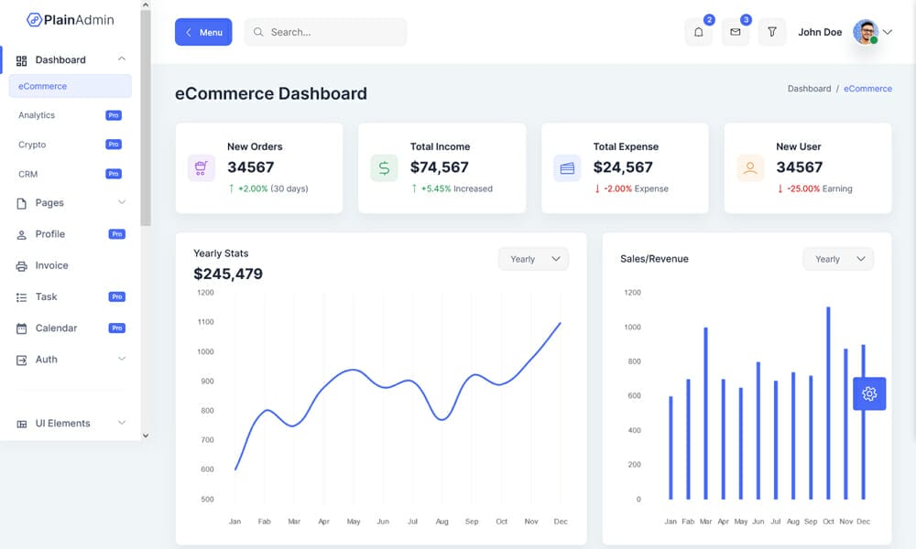The width and height of the screenshot is (916, 549).
Task: Click the Task list icon in sidebar
Action: (x=21, y=296)
